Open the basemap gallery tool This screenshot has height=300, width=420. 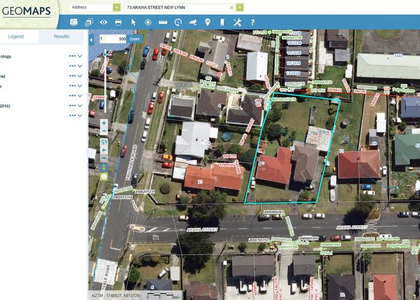74,22
